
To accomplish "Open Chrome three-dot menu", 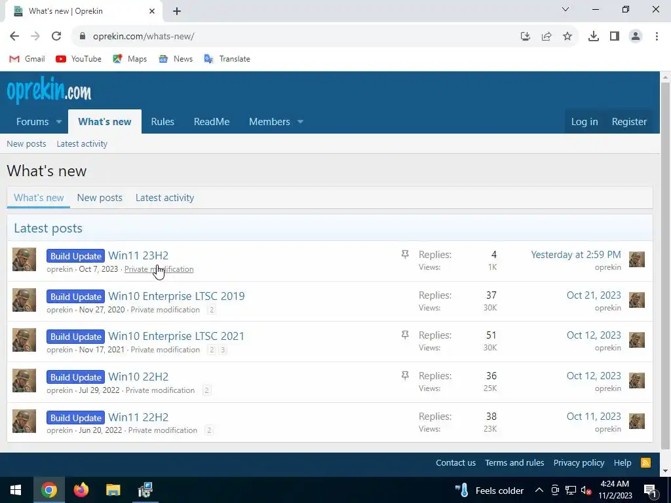I will [x=657, y=37].
